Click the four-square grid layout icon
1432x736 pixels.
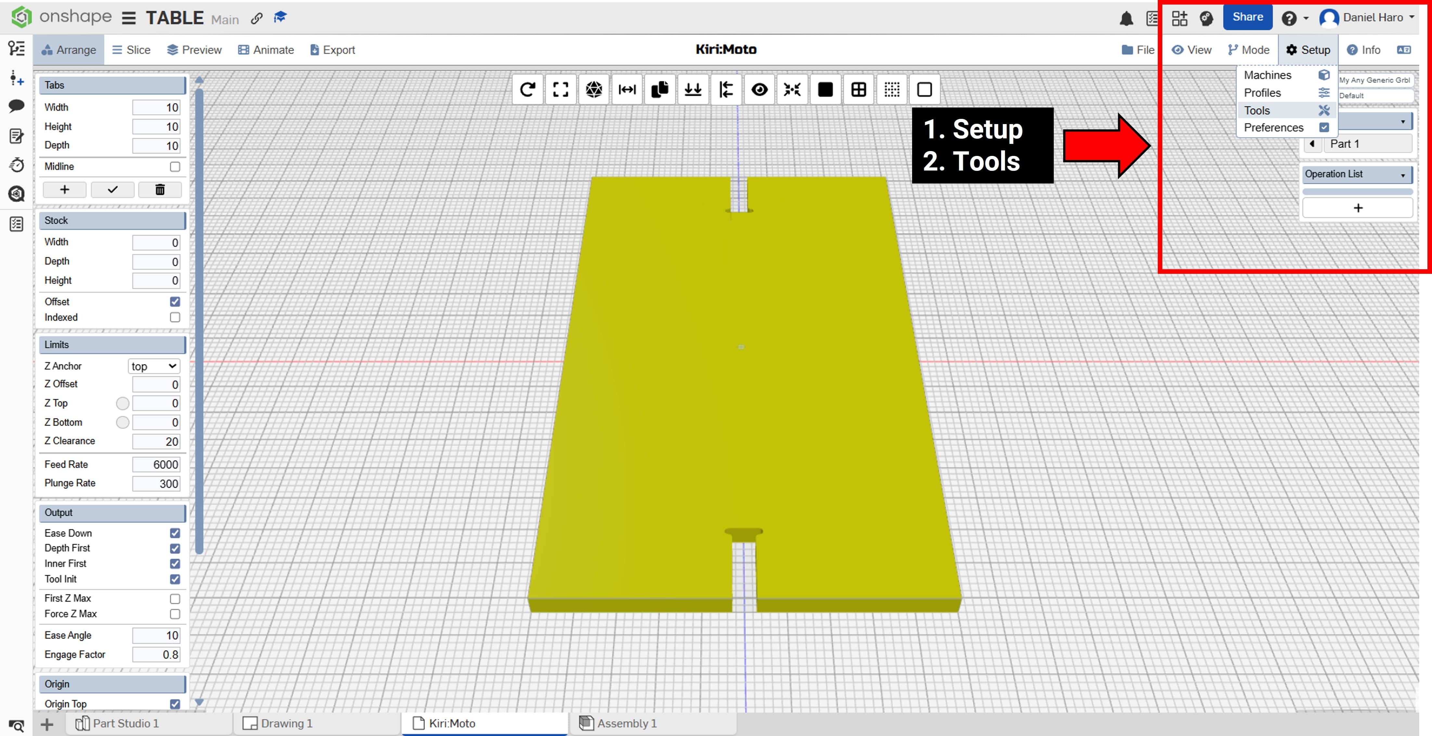[858, 89]
